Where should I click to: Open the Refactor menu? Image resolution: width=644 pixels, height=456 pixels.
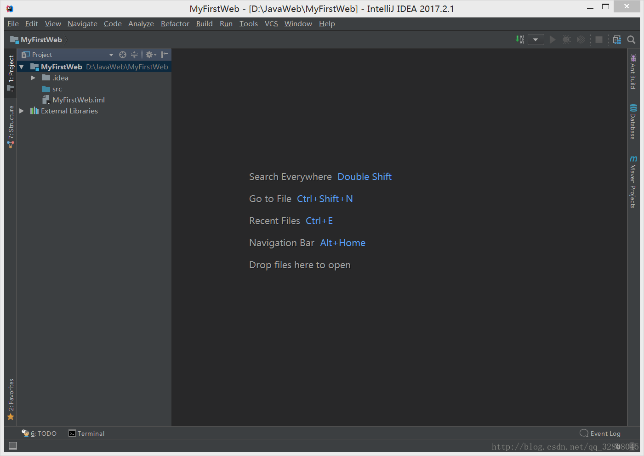pyautogui.click(x=175, y=23)
